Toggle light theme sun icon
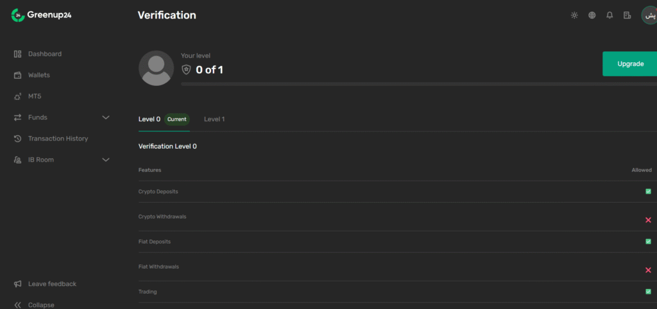Image resolution: width=657 pixels, height=309 pixels. tap(574, 15)
